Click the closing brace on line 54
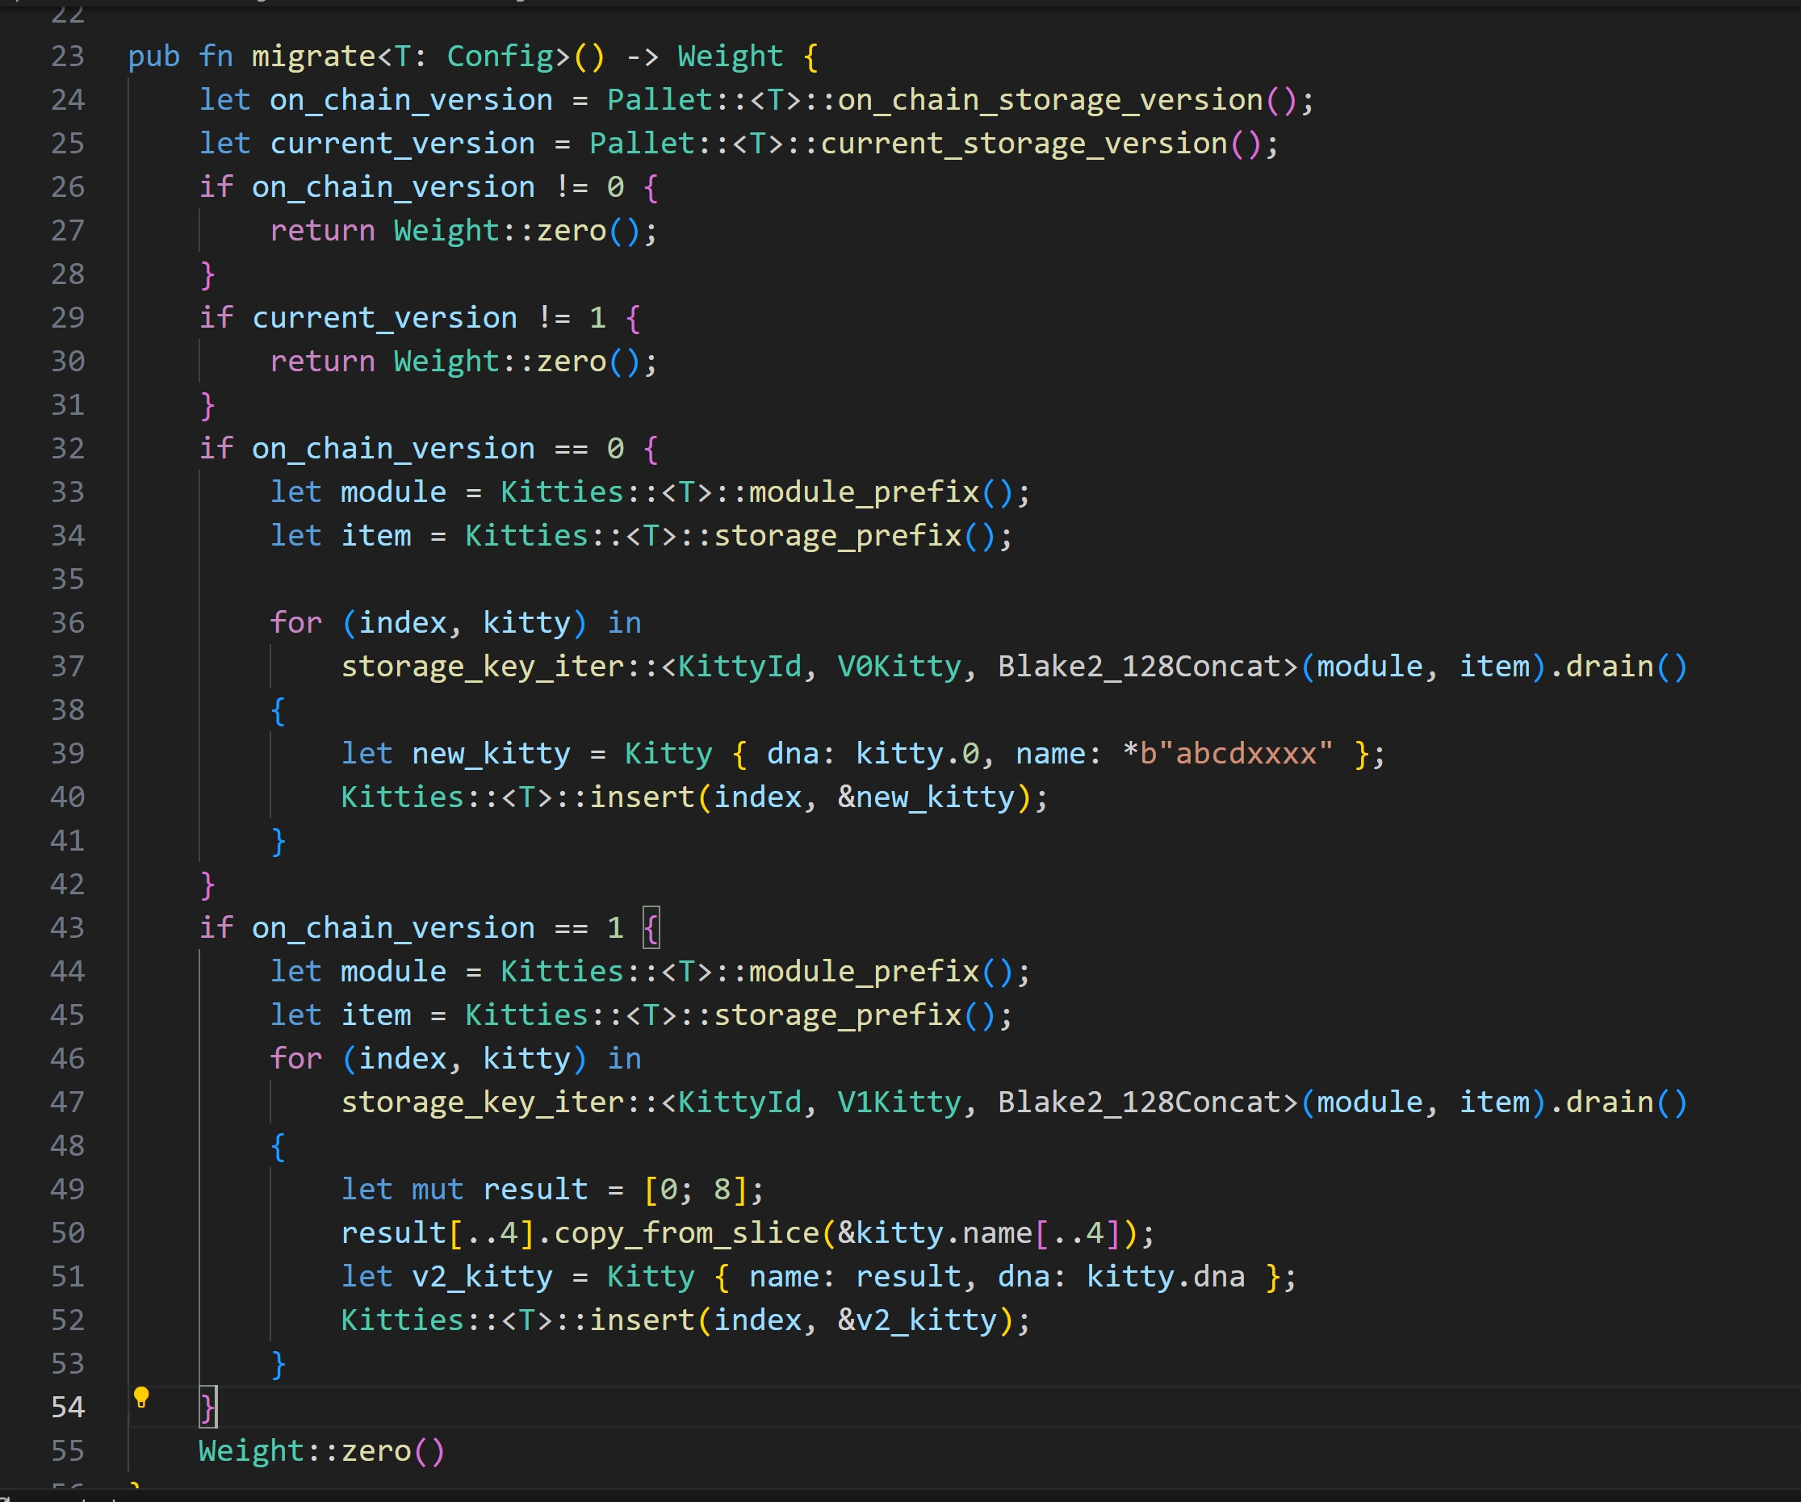 207,1407
